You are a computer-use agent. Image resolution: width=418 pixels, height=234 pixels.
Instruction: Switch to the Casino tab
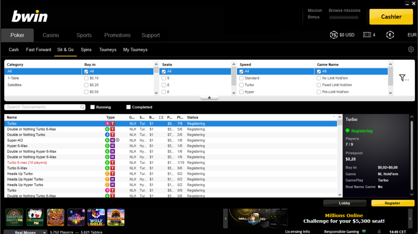point(51,35)
